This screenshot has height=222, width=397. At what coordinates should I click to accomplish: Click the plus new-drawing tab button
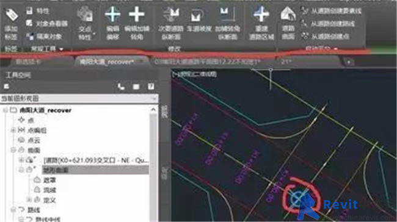(x=349, y=62)
